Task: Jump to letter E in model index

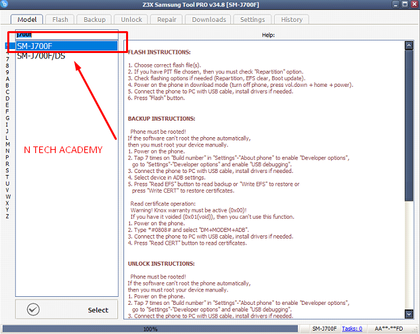Action: pos(7,105)
